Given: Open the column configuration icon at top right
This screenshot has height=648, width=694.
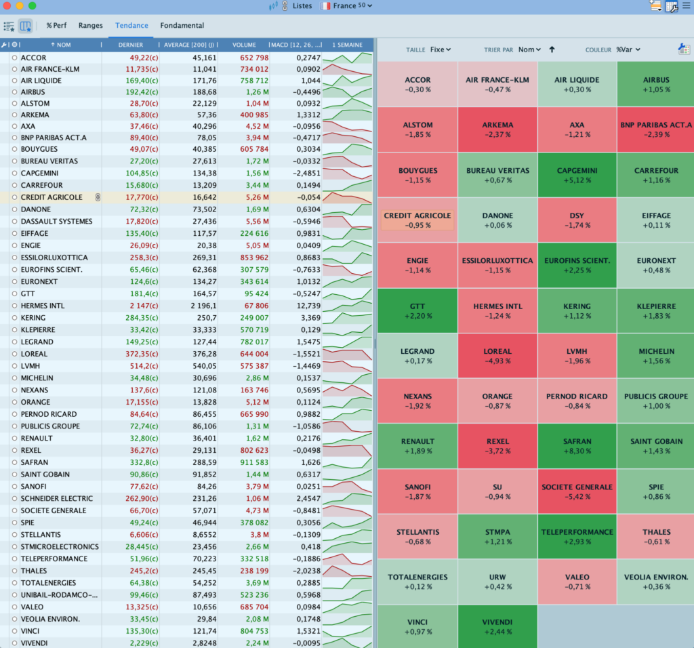Looking at the screenshot, I should pos(672,6).
